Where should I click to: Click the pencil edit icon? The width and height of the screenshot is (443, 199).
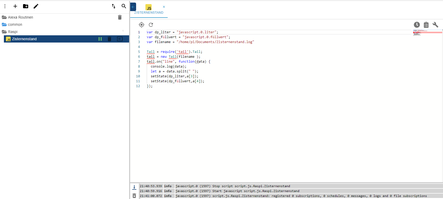(36, 6)
